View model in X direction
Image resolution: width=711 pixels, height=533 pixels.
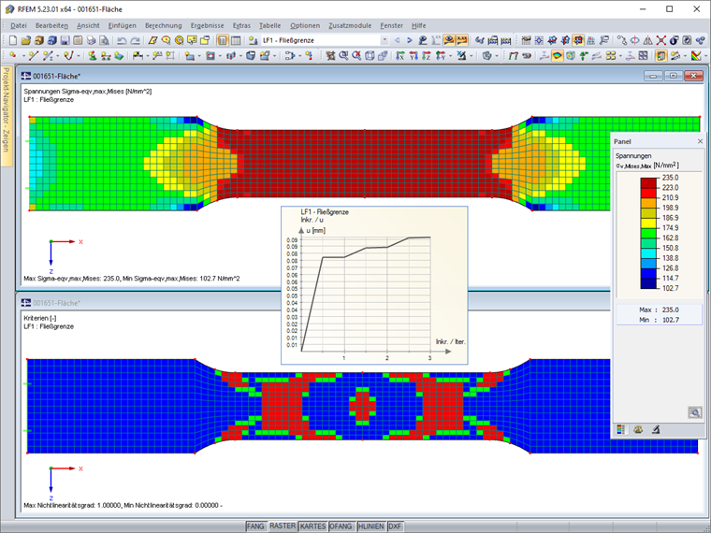point(400,56)
